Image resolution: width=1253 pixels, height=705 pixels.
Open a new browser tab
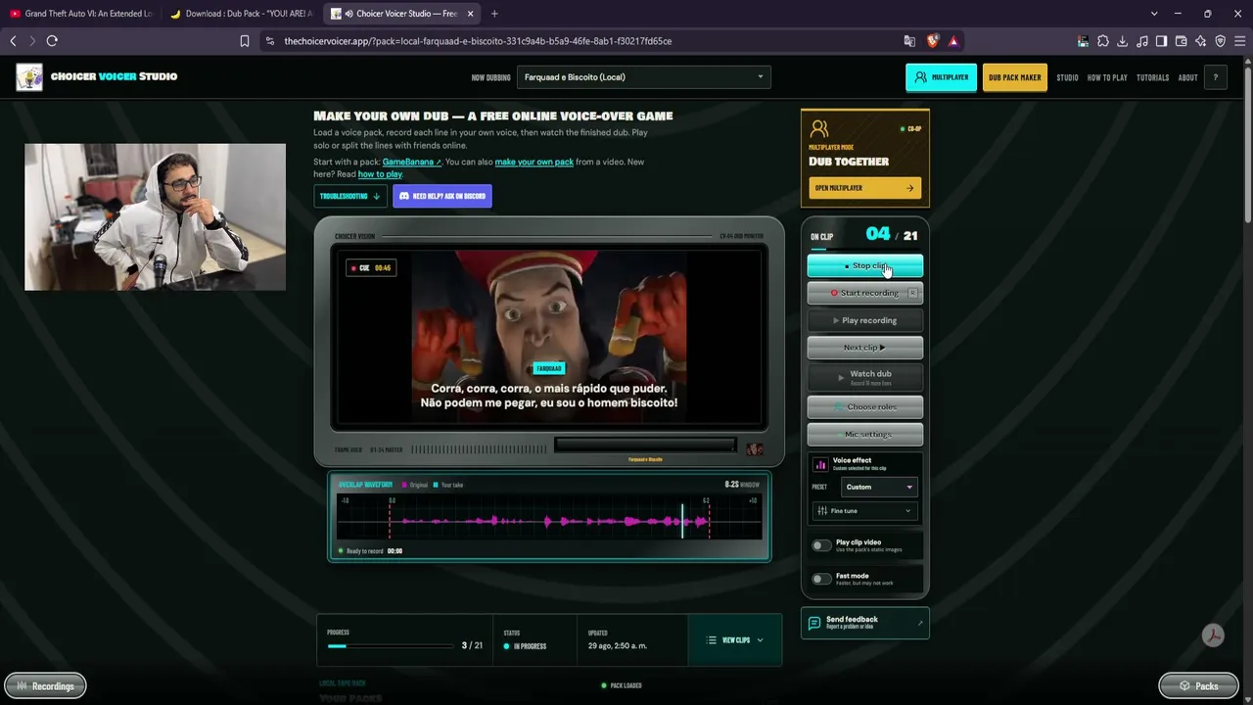(x=494, y=14)
